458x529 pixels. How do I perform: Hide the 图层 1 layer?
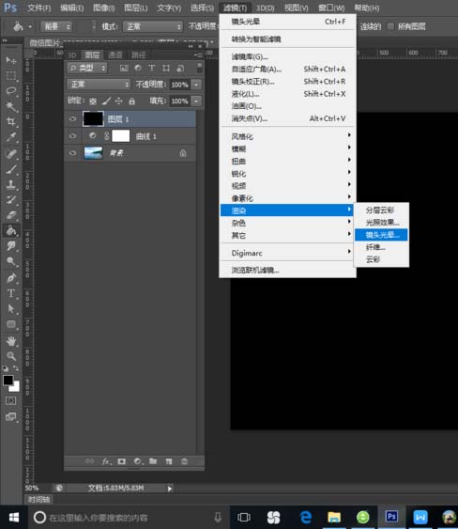[72, 118]
